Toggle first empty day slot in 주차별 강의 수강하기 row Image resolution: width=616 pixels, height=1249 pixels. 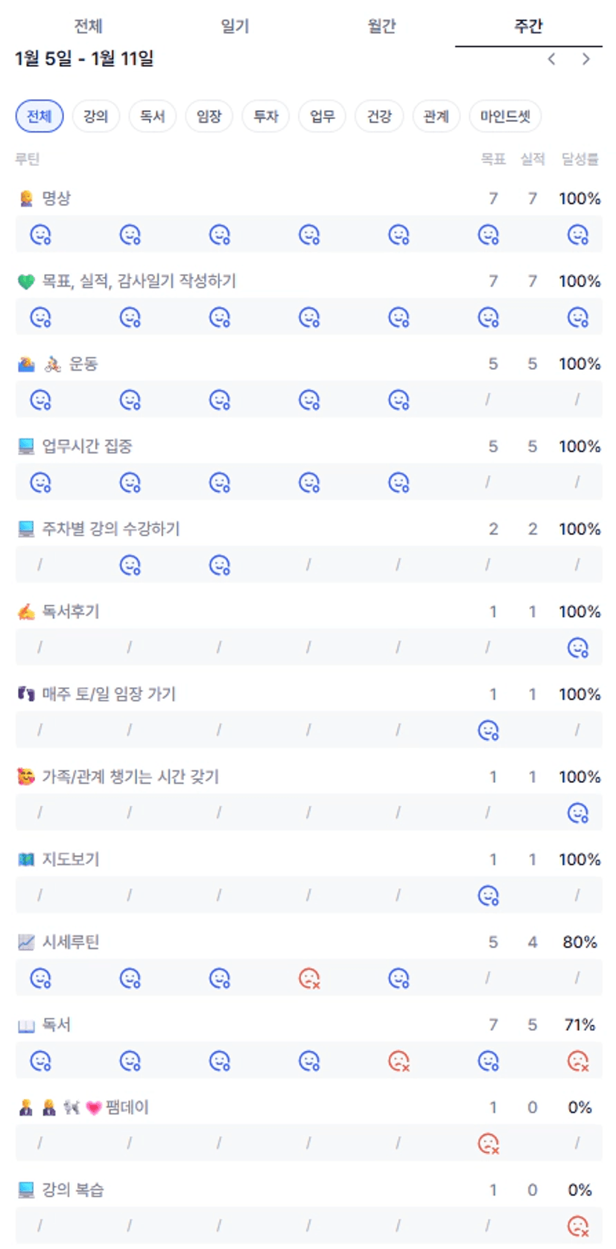pos(40,565)
